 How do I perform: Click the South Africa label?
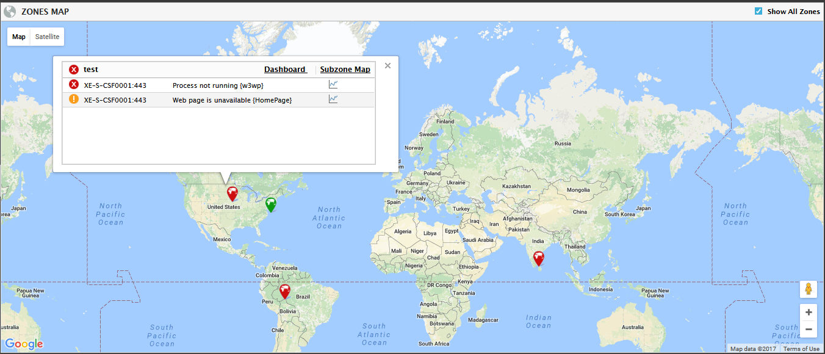coord(434,344)
